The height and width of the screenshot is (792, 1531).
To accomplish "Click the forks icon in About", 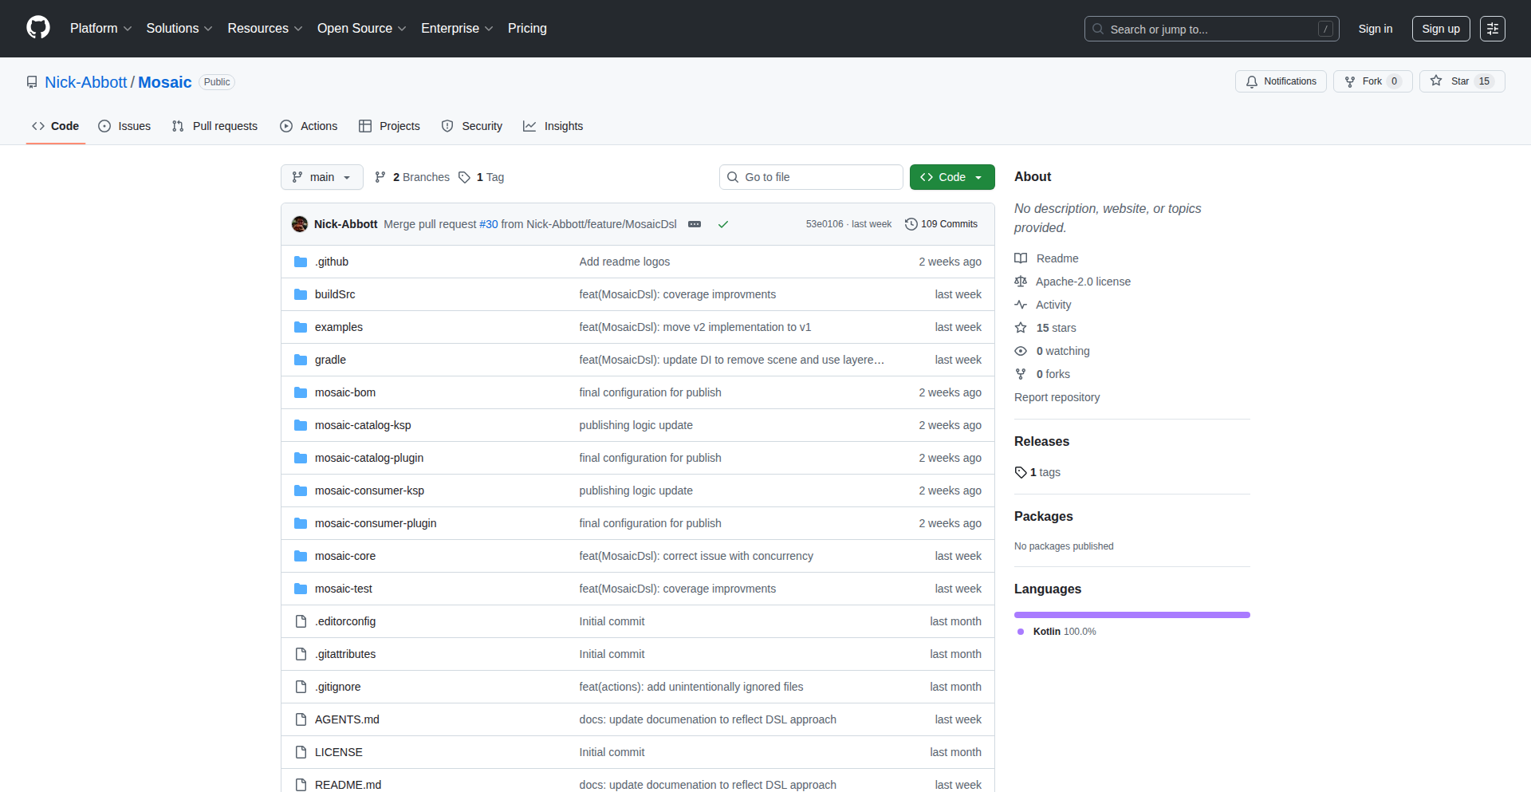I will (x=1021, y=374).
